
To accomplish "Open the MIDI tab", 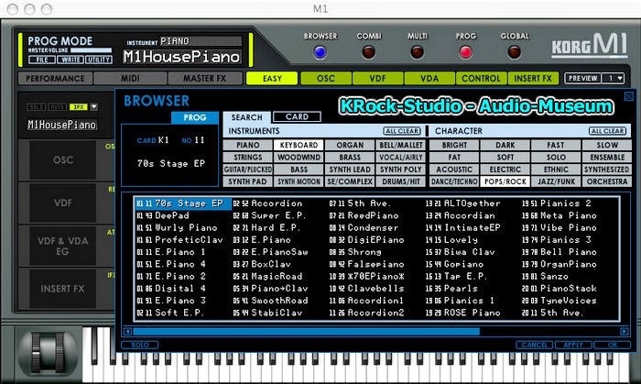I will tap(130, 78).
